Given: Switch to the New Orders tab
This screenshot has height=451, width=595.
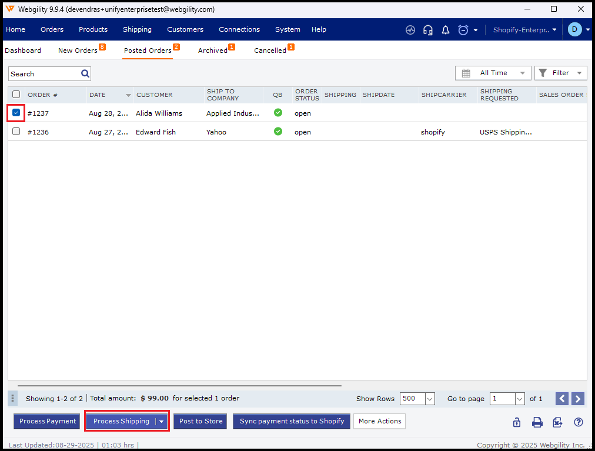Looking at the screenshot, I should pos(78,51).
